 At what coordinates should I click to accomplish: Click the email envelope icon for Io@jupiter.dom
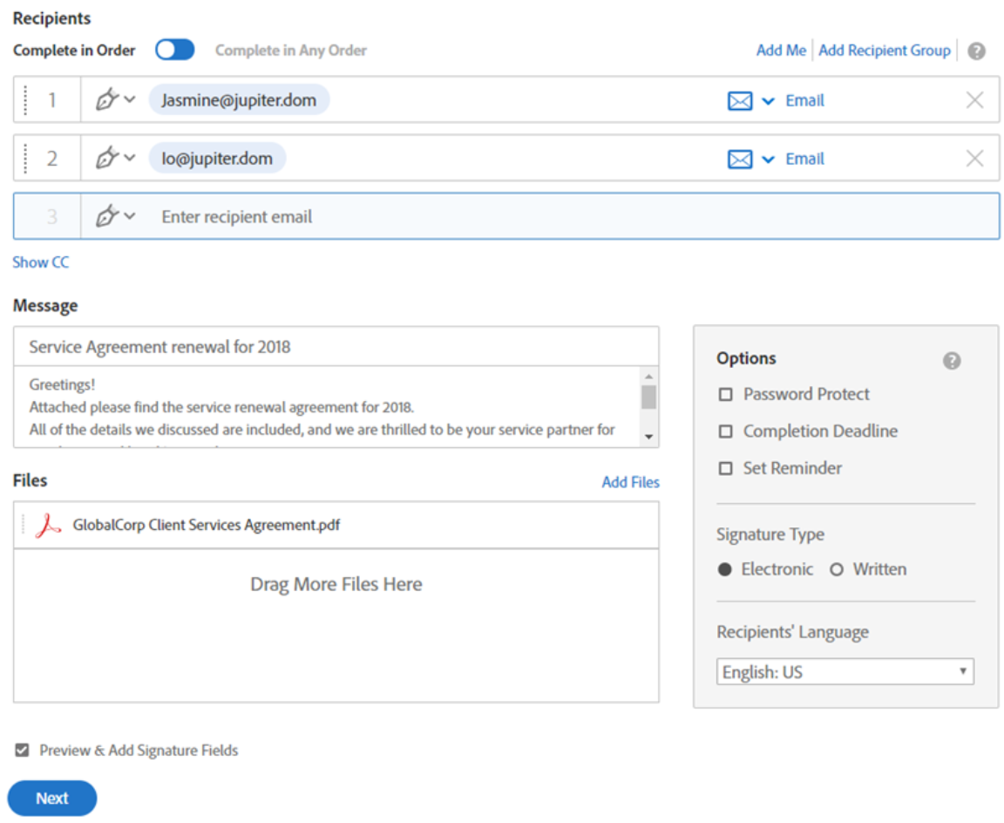(x=739, y=160)
